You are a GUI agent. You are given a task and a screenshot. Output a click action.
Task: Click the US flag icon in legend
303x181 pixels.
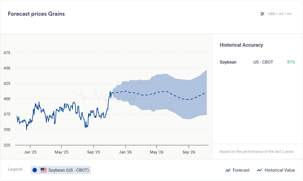point(43,170)
